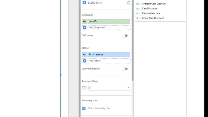Select the Count Cart Discount field

pyautogui.click(x=153, y=18)
